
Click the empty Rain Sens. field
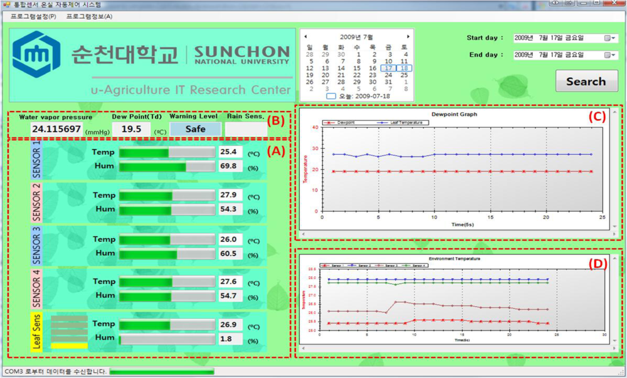[x=246, y=129]
